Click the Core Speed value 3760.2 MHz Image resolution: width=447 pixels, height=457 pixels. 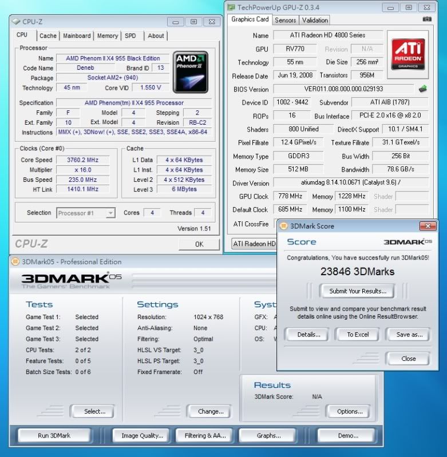tap(82, 160)
